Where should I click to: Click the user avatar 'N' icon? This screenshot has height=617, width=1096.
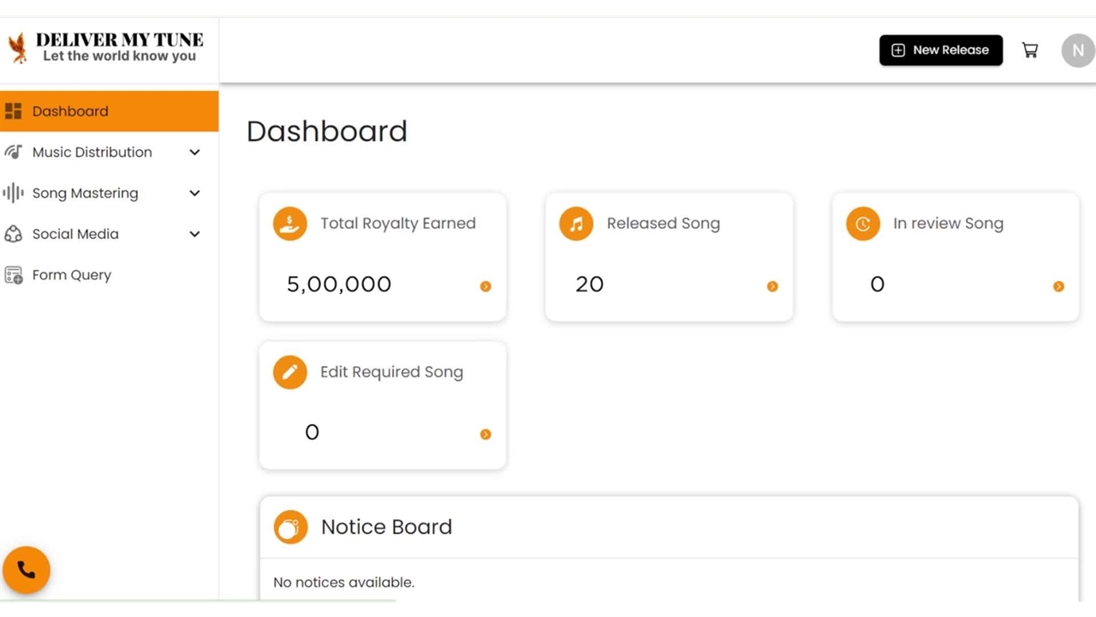[x=1077, y=51]
